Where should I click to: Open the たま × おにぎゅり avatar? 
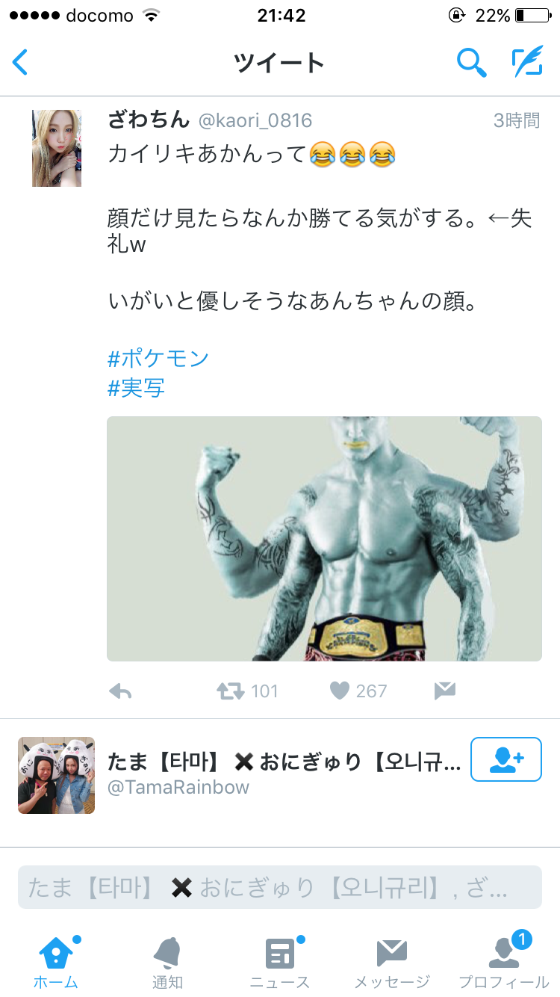click(x=57, y=775)
